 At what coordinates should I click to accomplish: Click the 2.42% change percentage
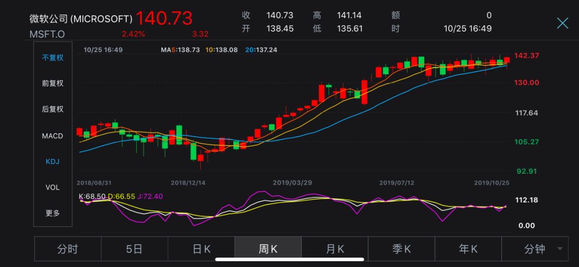[133, 34]
